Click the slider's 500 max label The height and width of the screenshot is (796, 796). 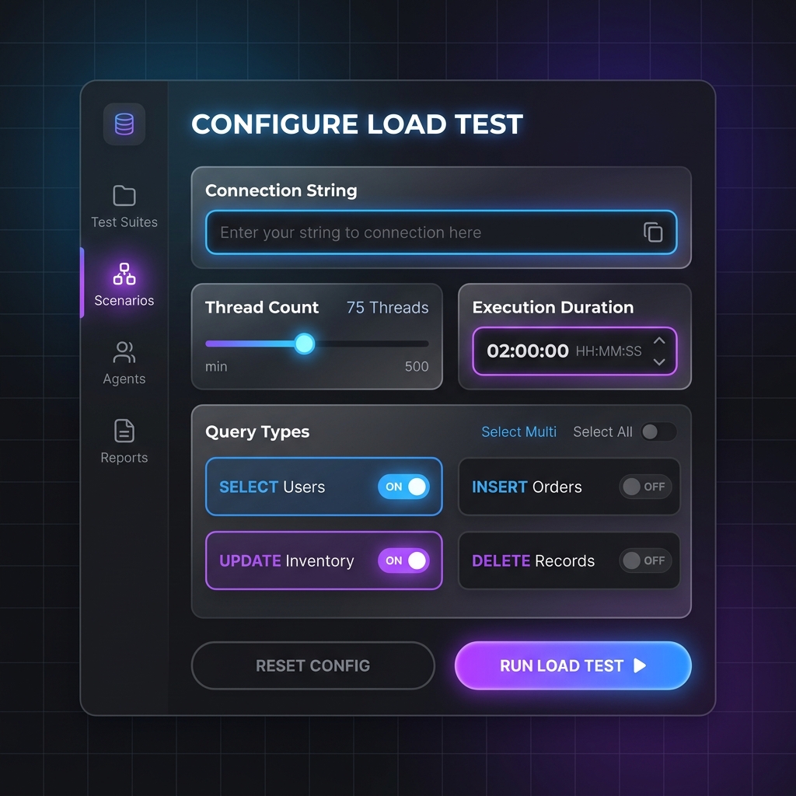[x=417, y=367]
